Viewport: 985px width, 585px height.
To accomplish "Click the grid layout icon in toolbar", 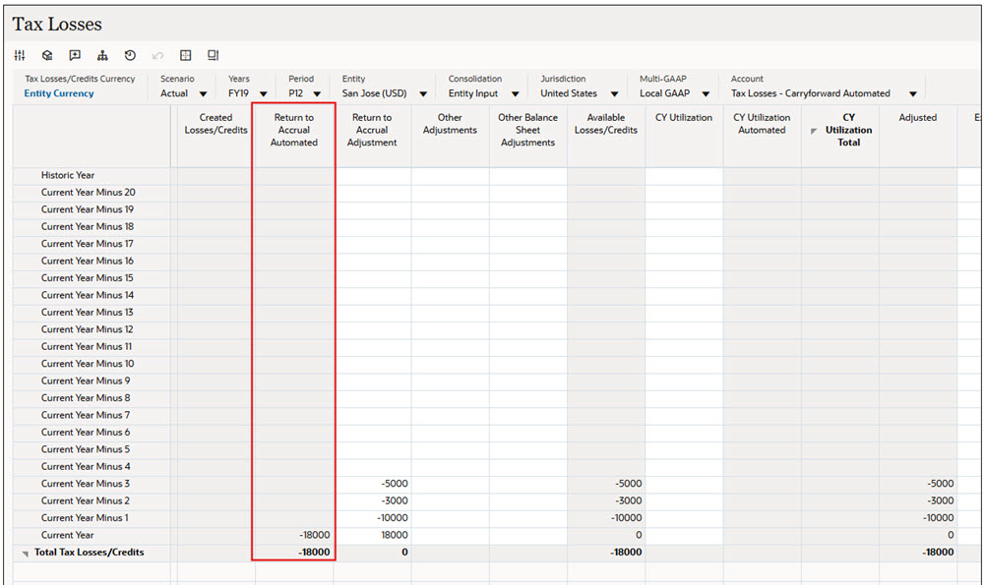I will tap(185, 55).
